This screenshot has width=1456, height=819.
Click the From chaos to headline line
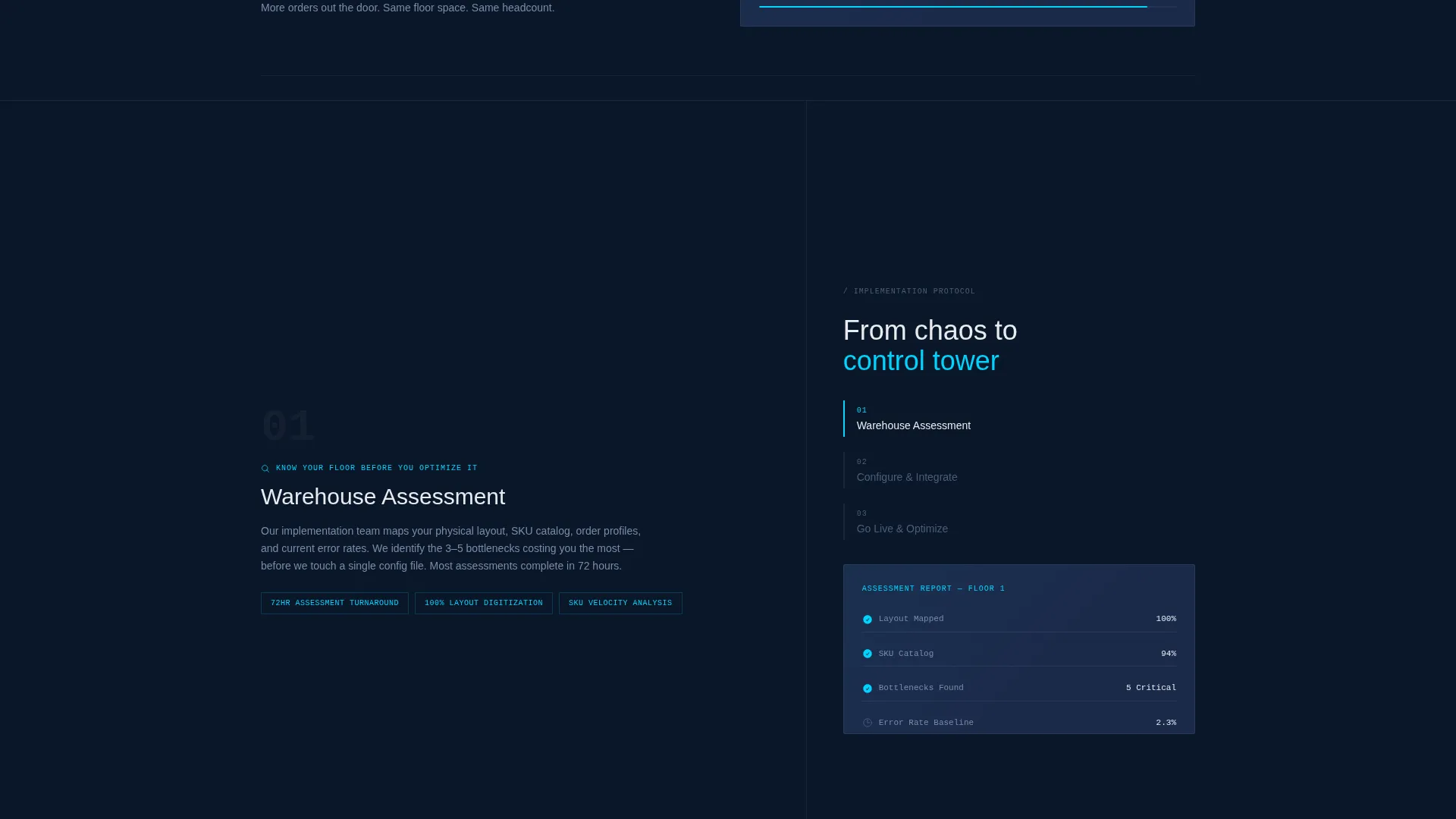(930, 331)
